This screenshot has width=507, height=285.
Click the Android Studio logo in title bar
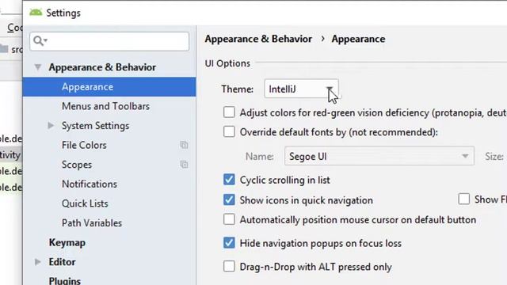(x=36, y=13)
